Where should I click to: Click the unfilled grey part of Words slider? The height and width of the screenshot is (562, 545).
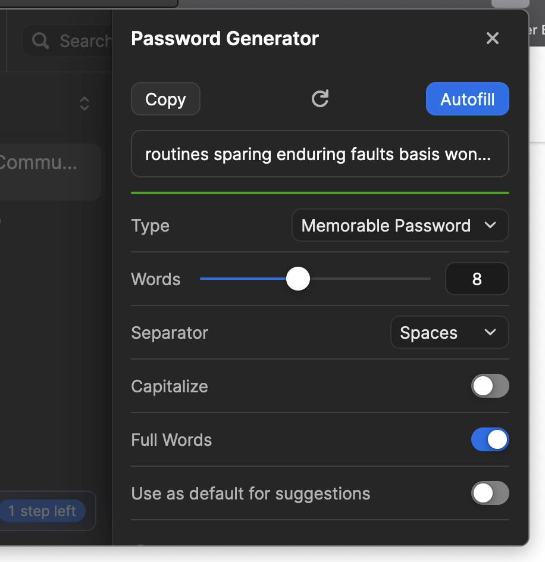point(369,279)
